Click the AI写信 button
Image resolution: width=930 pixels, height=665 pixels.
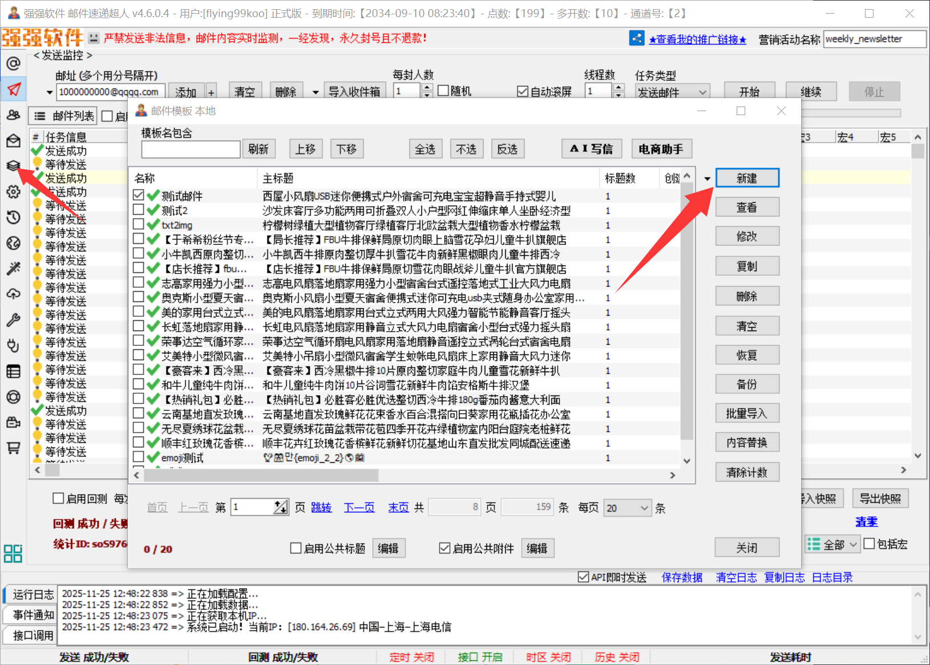coord(591,149)
